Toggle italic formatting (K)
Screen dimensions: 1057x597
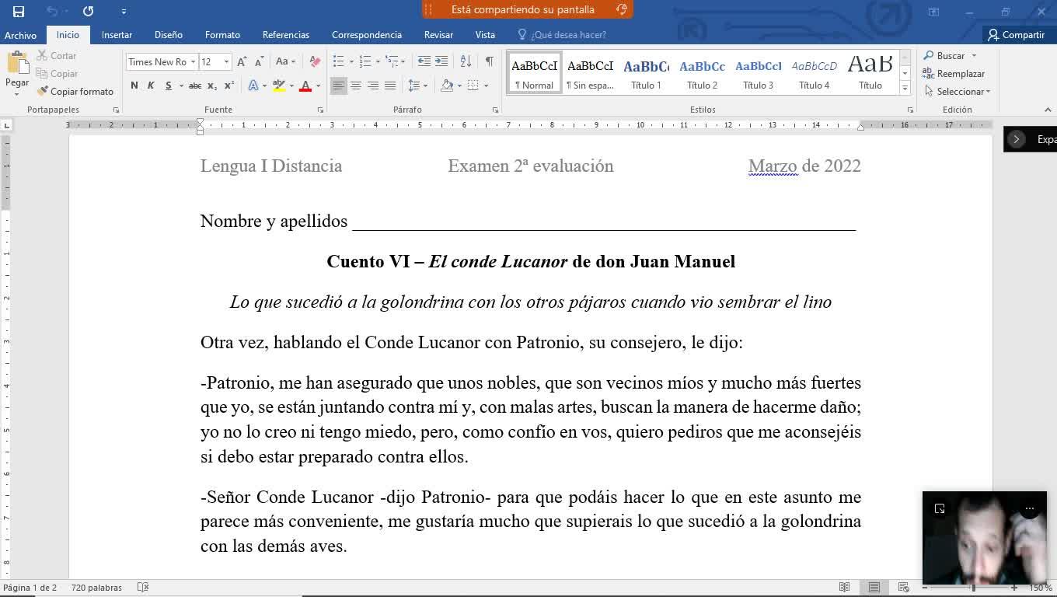[x=151, y=86]
